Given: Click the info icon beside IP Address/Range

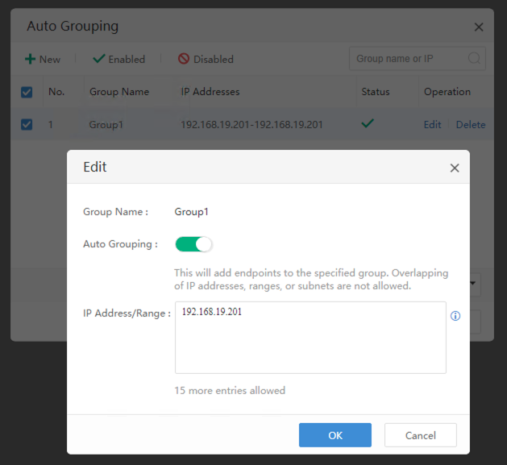Looking at the screenshot, I should 455,316.
